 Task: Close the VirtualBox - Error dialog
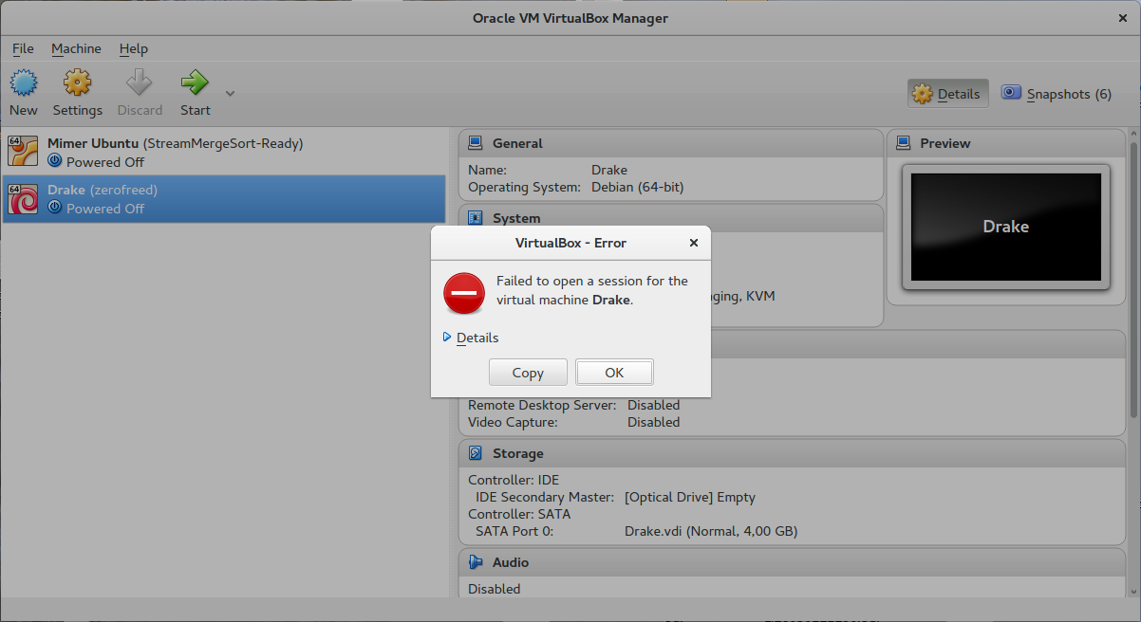click(694, 243)
